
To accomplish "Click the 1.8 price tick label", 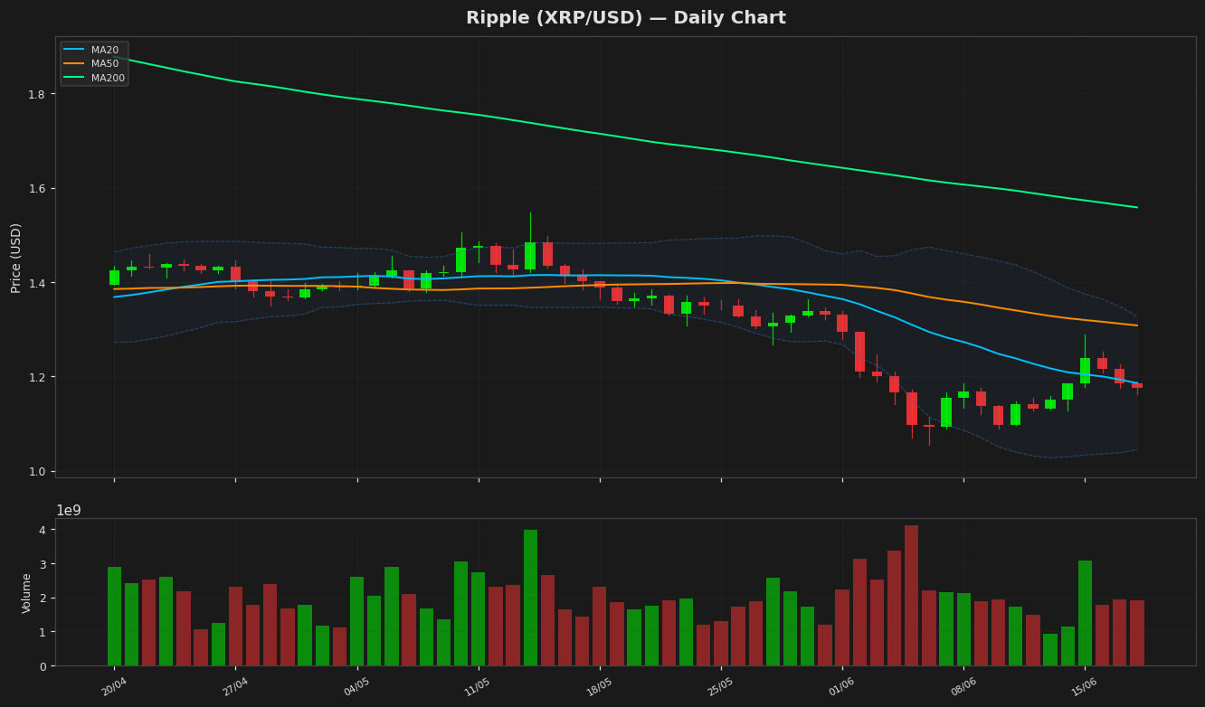I will pos(39,94).
